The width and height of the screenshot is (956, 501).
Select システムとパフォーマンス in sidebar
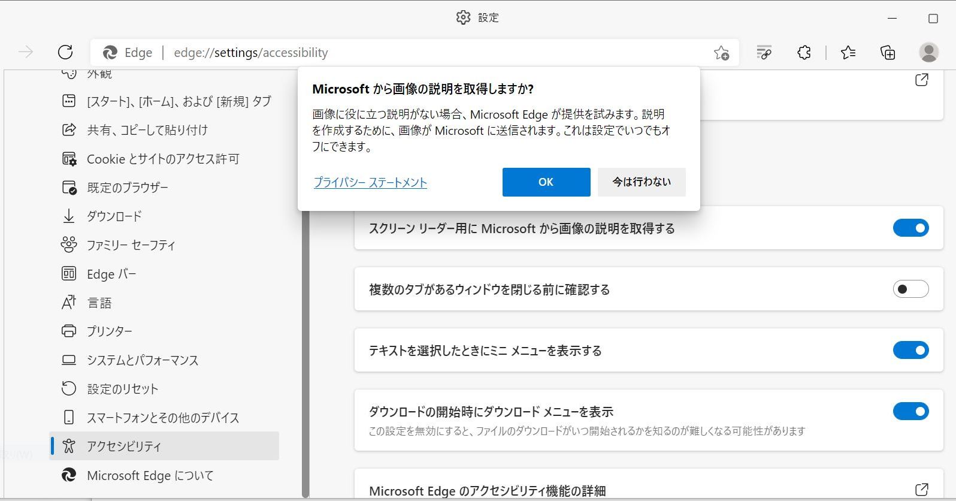coord(165,360)
